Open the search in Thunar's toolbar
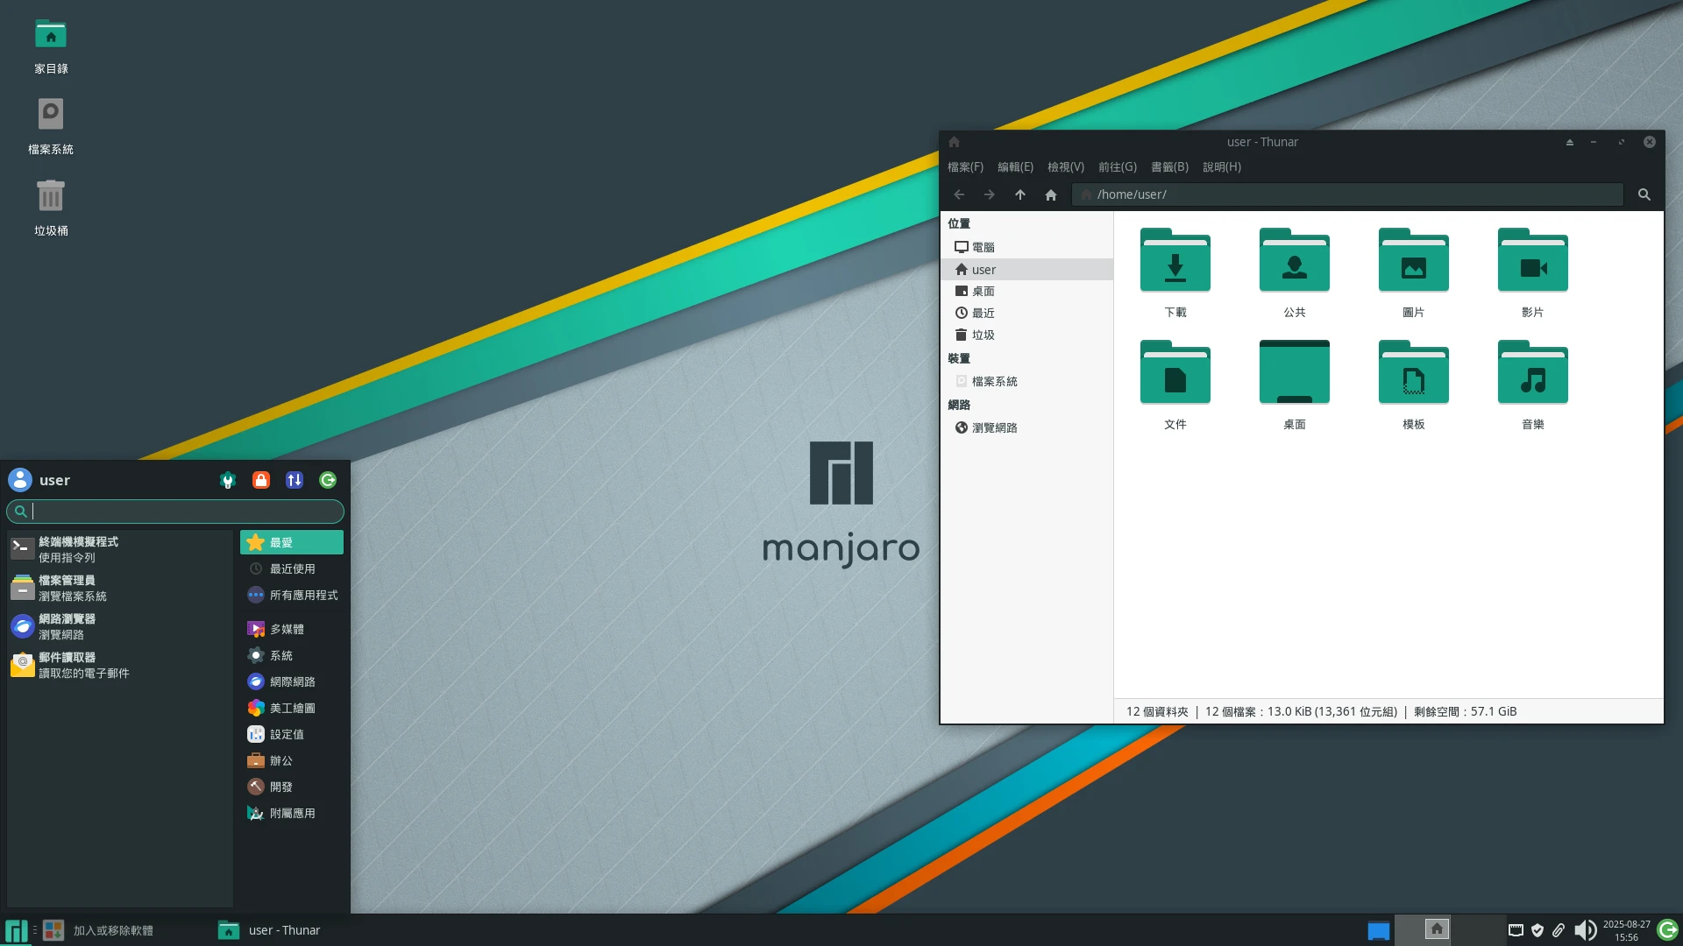Screen dimensions: 1683x946 [1644, 194]
